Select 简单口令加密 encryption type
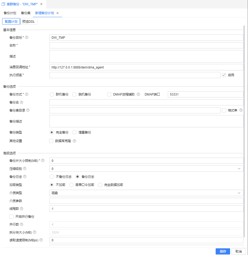 click(71, 185)
